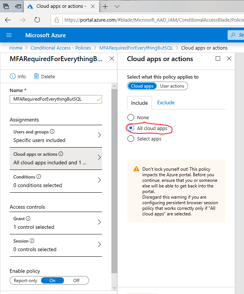This screenshot has height=294, width=244.
Task: Expand Conditions chevron
Action: (x=99, y=180)
